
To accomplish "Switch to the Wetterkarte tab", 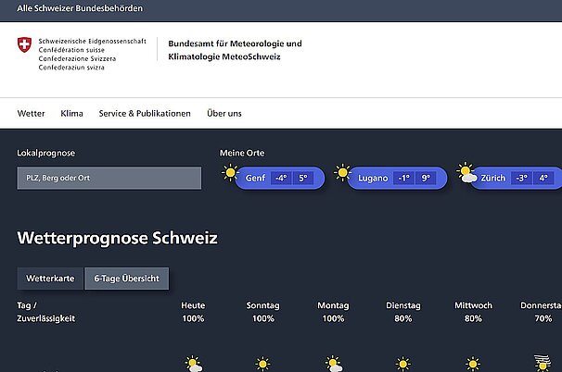I will point(50,279).
